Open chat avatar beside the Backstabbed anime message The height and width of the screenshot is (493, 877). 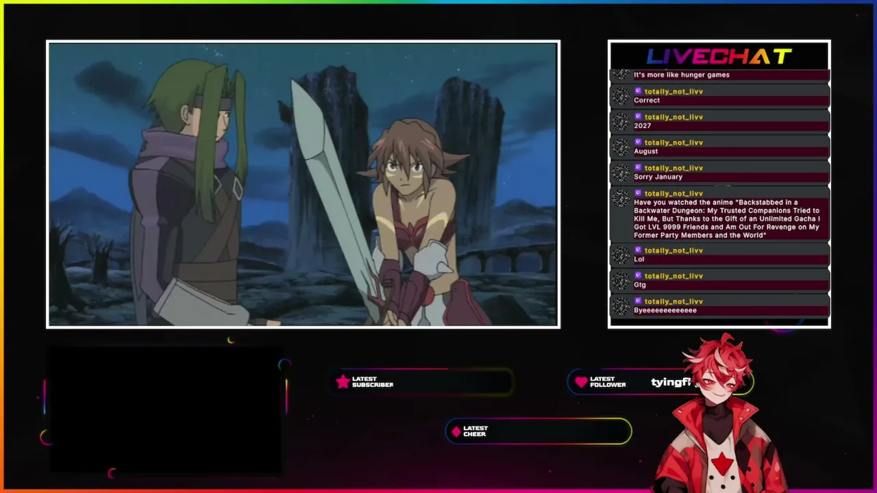(x=620, y=198)
